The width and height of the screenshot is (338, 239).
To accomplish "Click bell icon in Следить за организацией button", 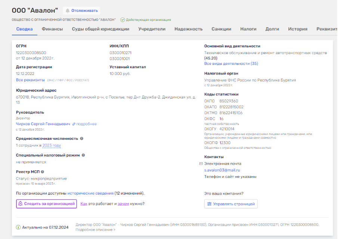I will pos(20,204).
